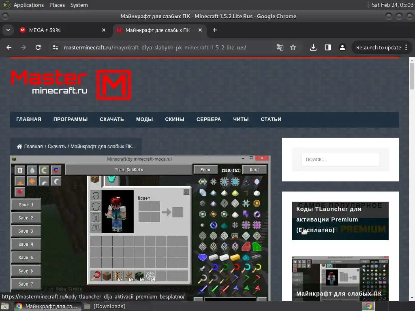Image resolution: width=415 pixels, height=311 pixels.
Task: Expand the tab search dropdown
Action: [x=8, y=30]
